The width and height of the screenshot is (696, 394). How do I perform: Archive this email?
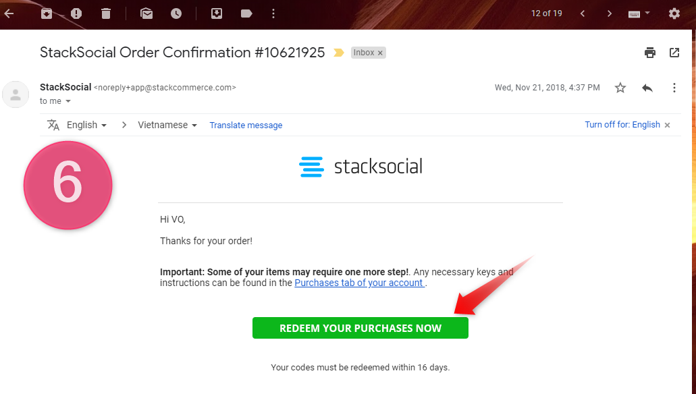[47, 13]
